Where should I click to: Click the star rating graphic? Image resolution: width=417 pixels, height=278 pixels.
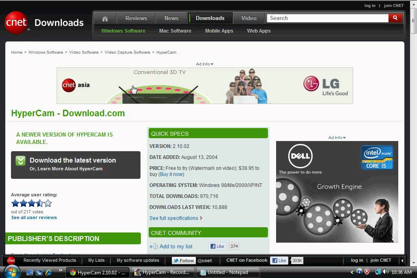pyautogui.click(x=31, y=203)
